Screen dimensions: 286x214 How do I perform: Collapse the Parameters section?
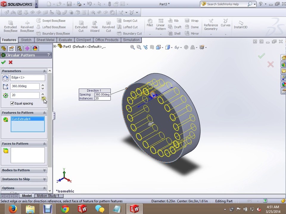point(44,71)
